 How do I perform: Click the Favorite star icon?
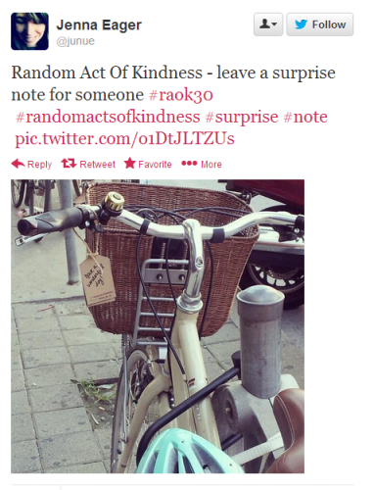pyautogui.click(x=129, y=163)
